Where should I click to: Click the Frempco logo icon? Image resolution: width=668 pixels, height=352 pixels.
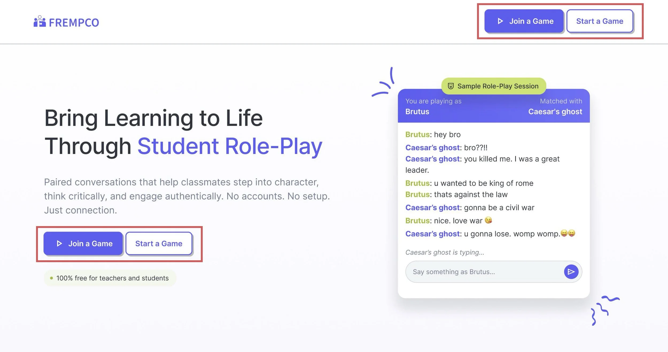(40, 22)
